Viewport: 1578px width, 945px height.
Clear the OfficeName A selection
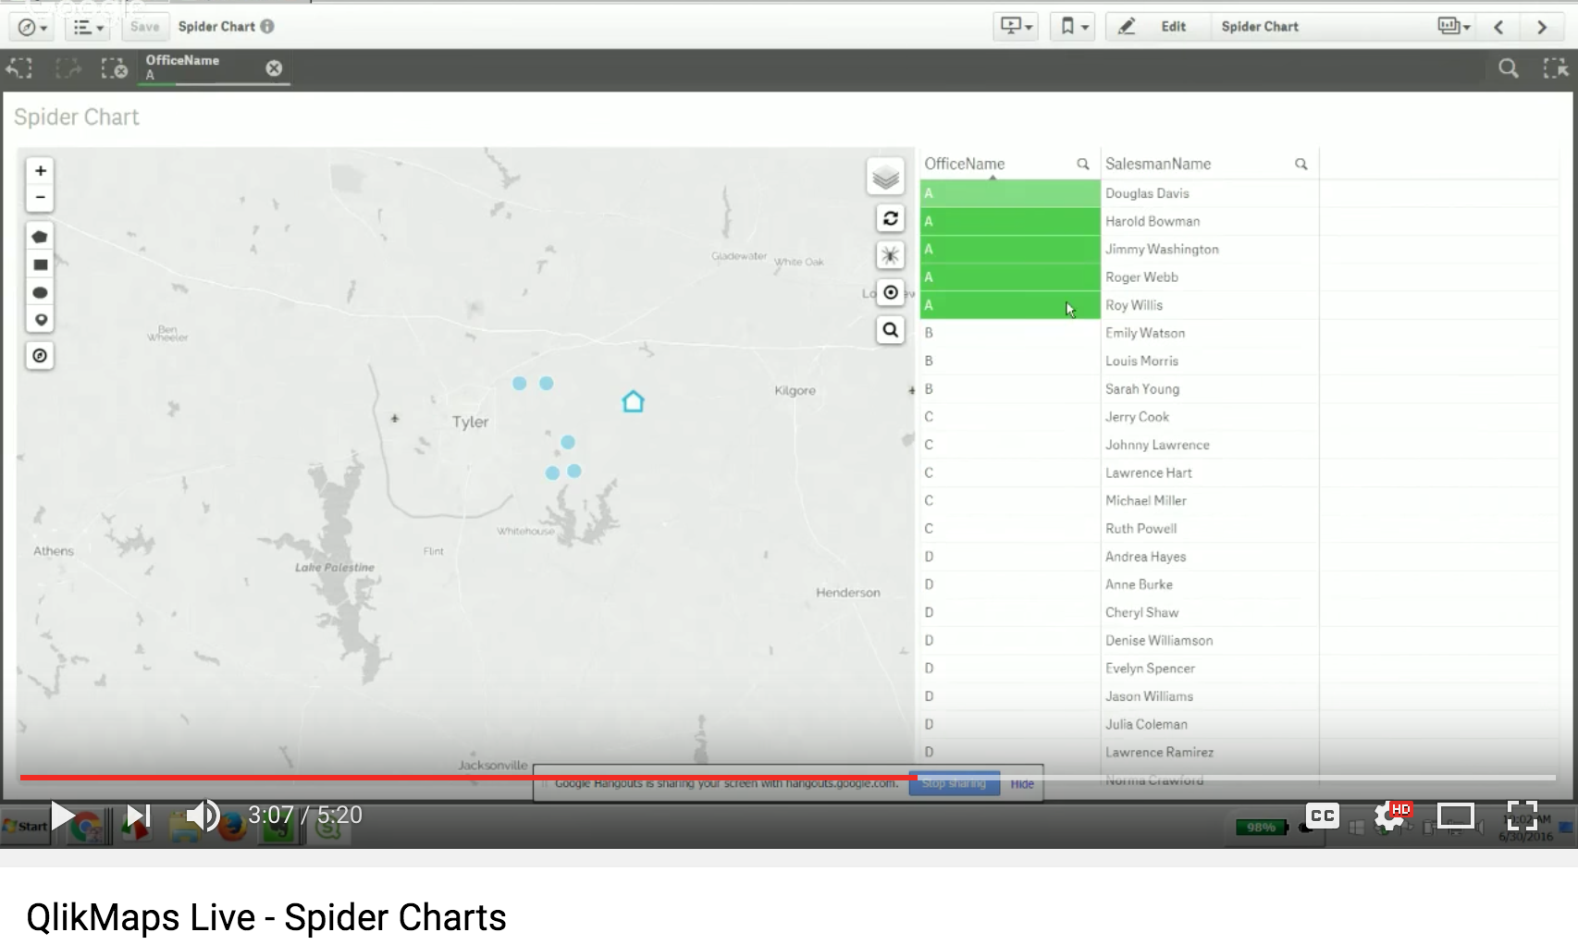tap(274, 67)
